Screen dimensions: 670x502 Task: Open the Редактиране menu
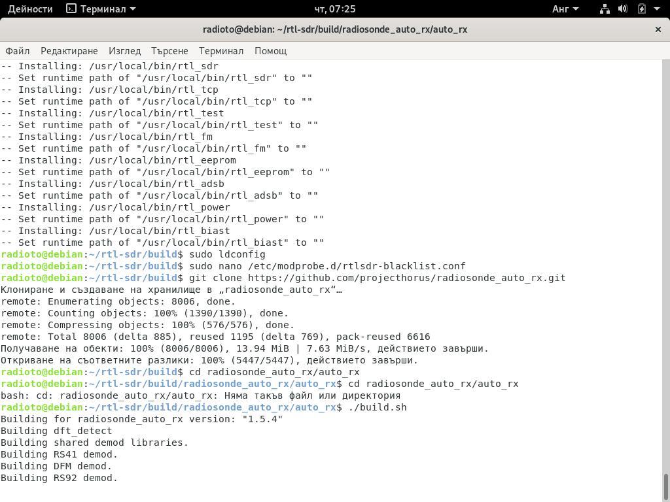69,51
